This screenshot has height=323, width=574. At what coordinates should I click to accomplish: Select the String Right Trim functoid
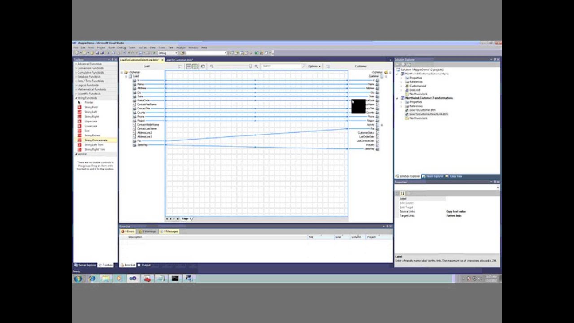point(95,149)
